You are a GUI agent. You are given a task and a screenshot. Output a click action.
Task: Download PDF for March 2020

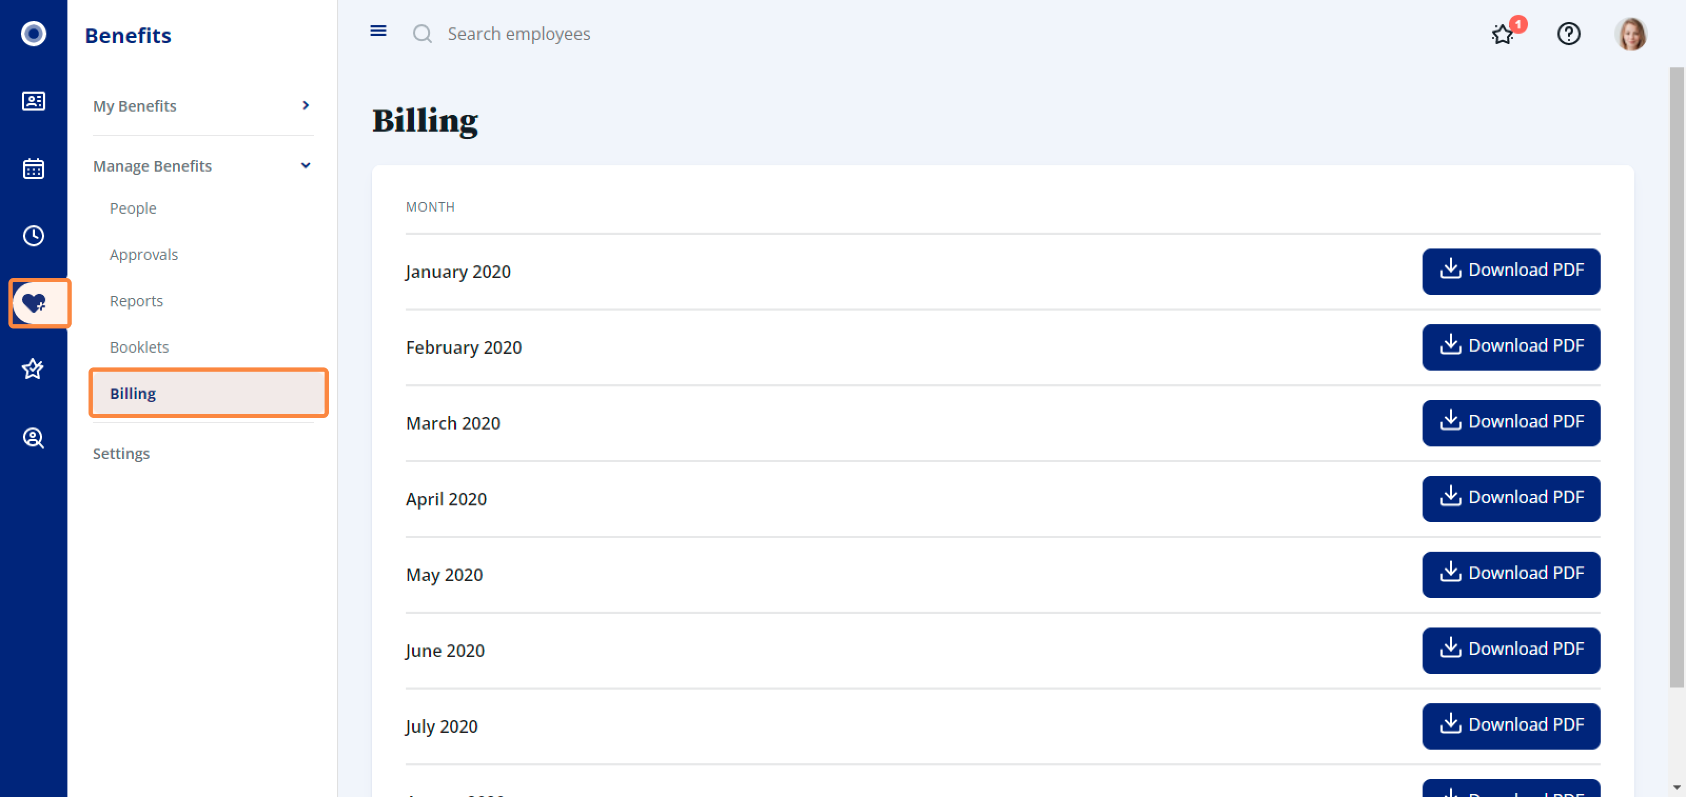coord(1511,423)
